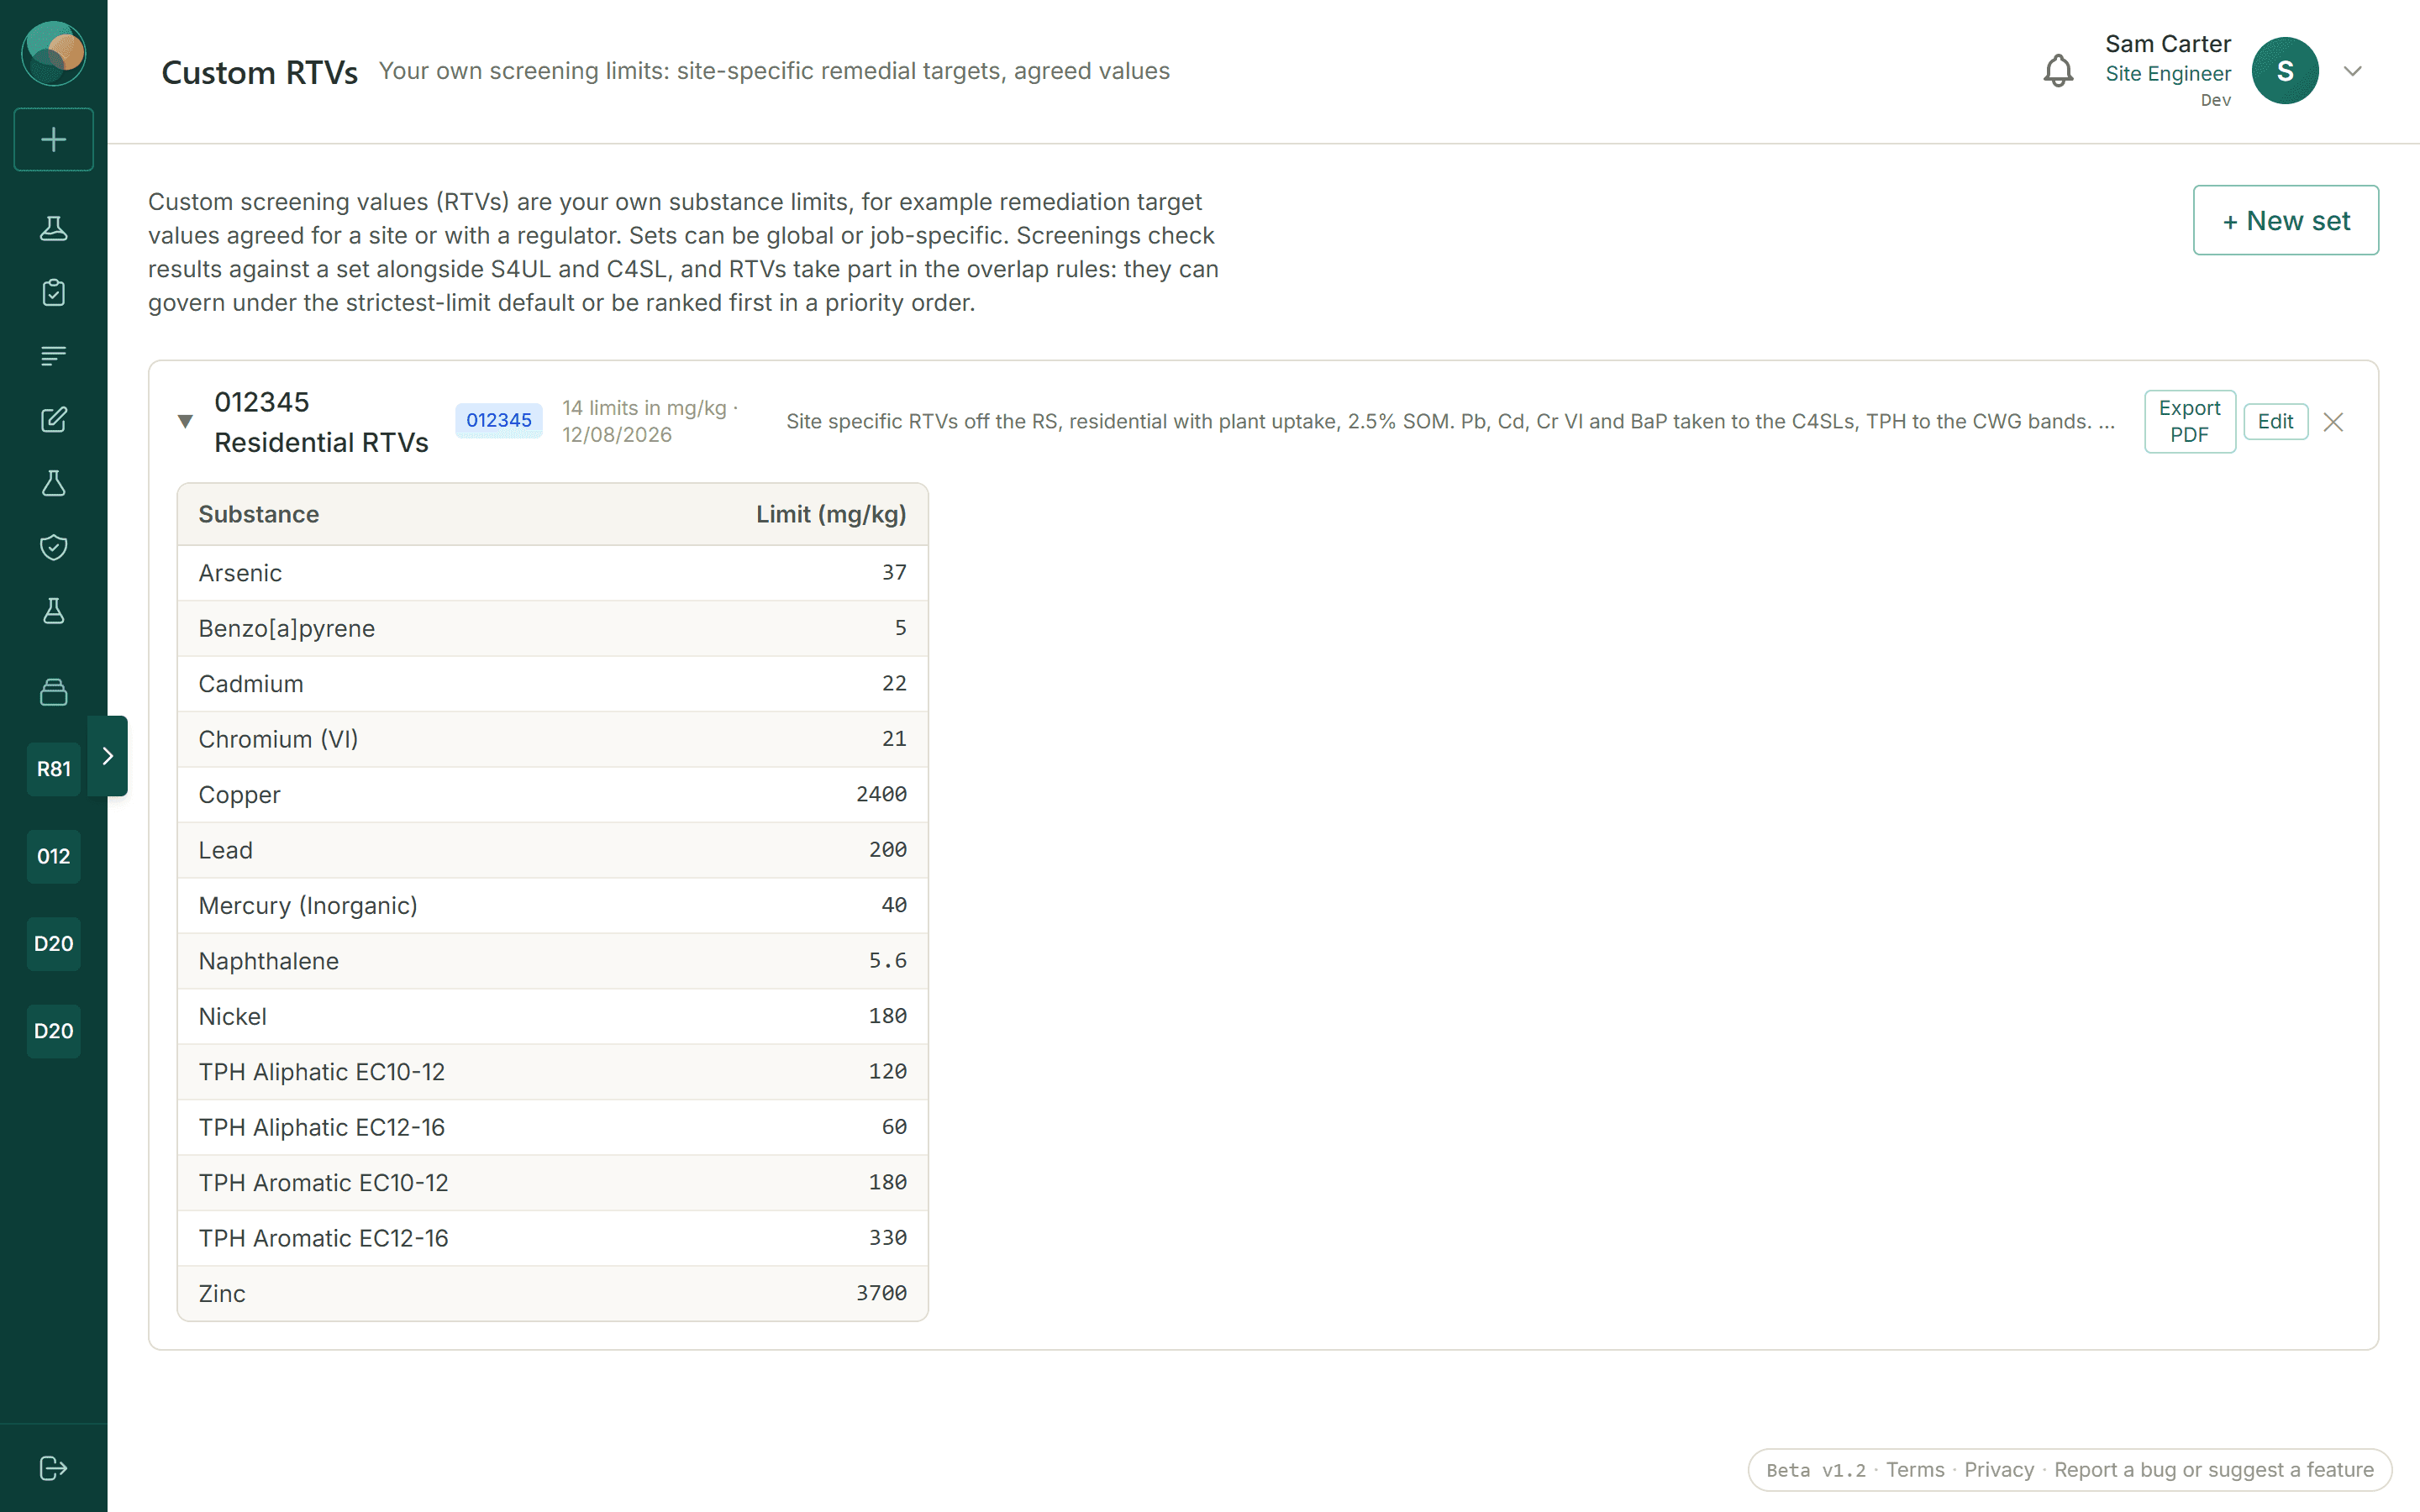This screenshot has width=2420, height=1512.
Task: Select the TPH Aliphatic EC10-12 row
Action: click(x=552, y=1072)
